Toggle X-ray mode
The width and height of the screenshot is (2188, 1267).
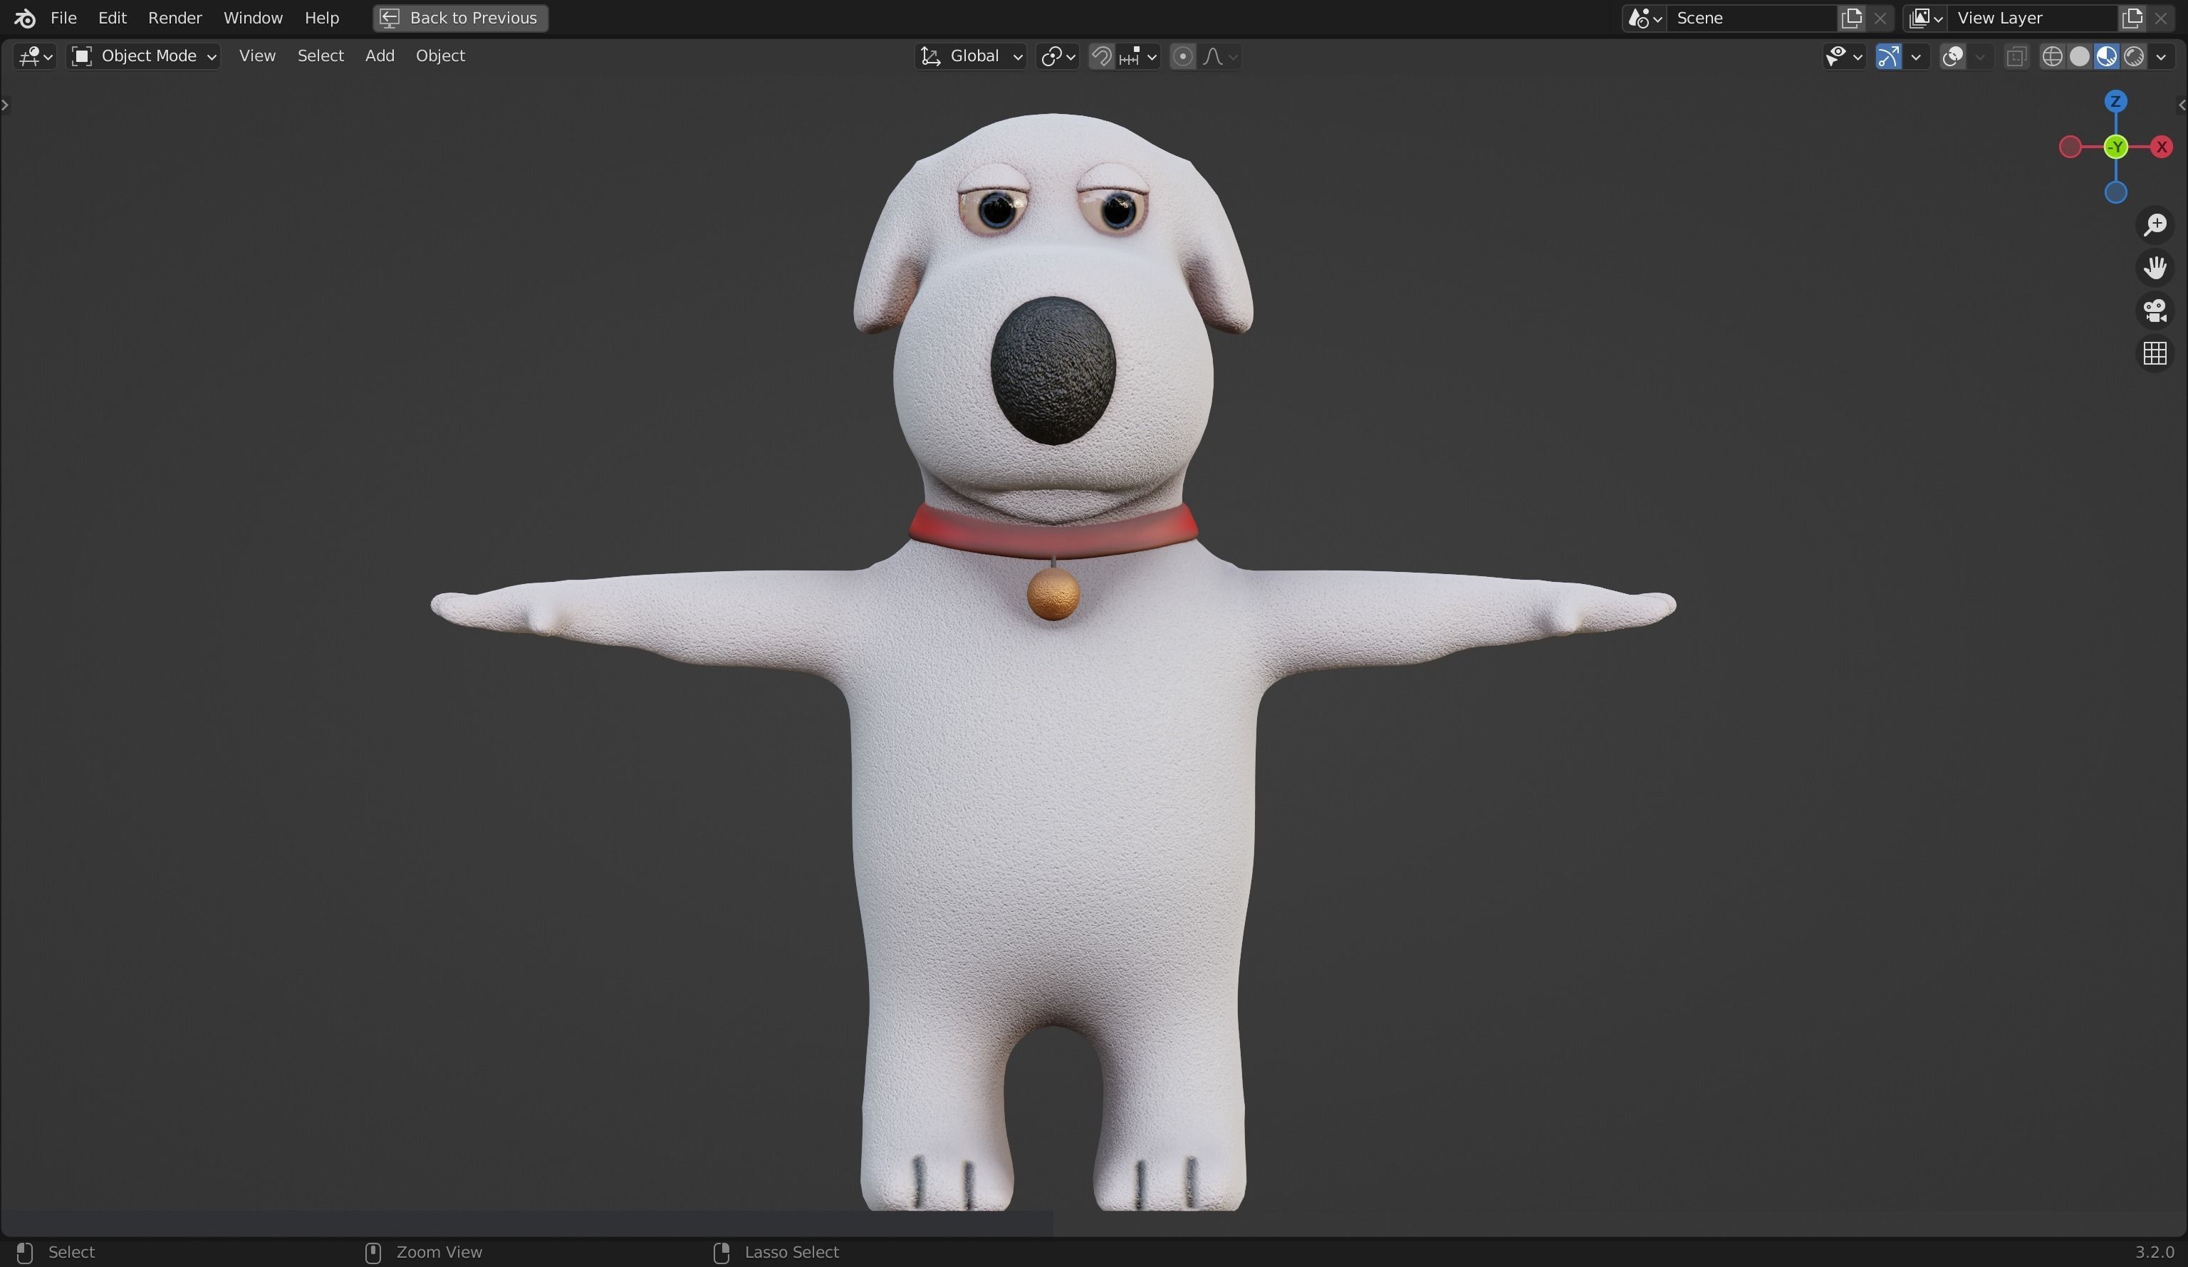[x=2016, y=56]
